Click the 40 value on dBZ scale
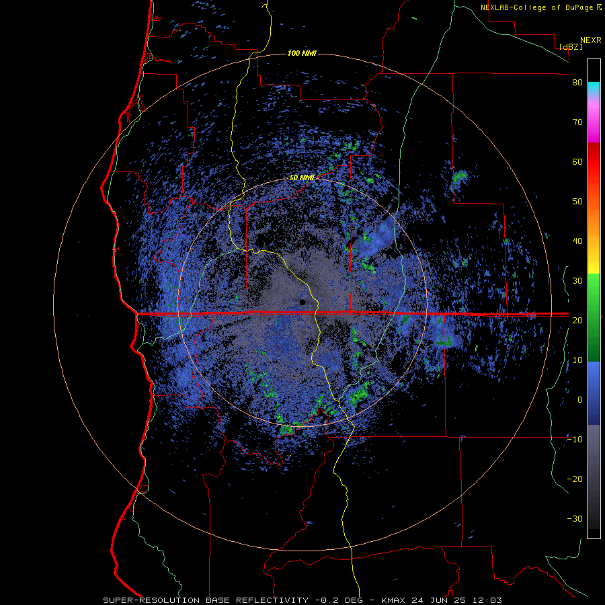This screenshot has height=605, width=605. point(577,241)
